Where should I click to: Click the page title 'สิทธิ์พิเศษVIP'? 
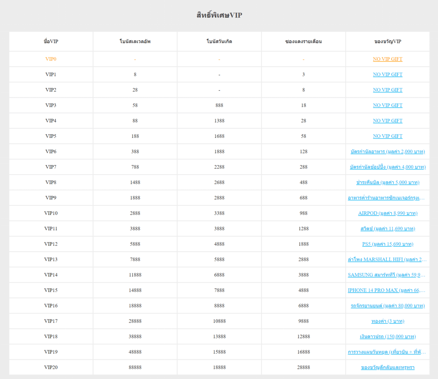[219, 15]
